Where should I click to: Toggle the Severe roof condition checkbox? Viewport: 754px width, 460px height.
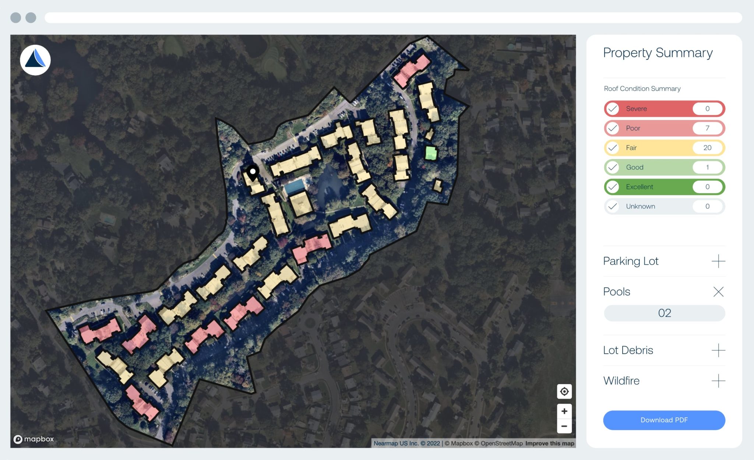click(613, 109)
